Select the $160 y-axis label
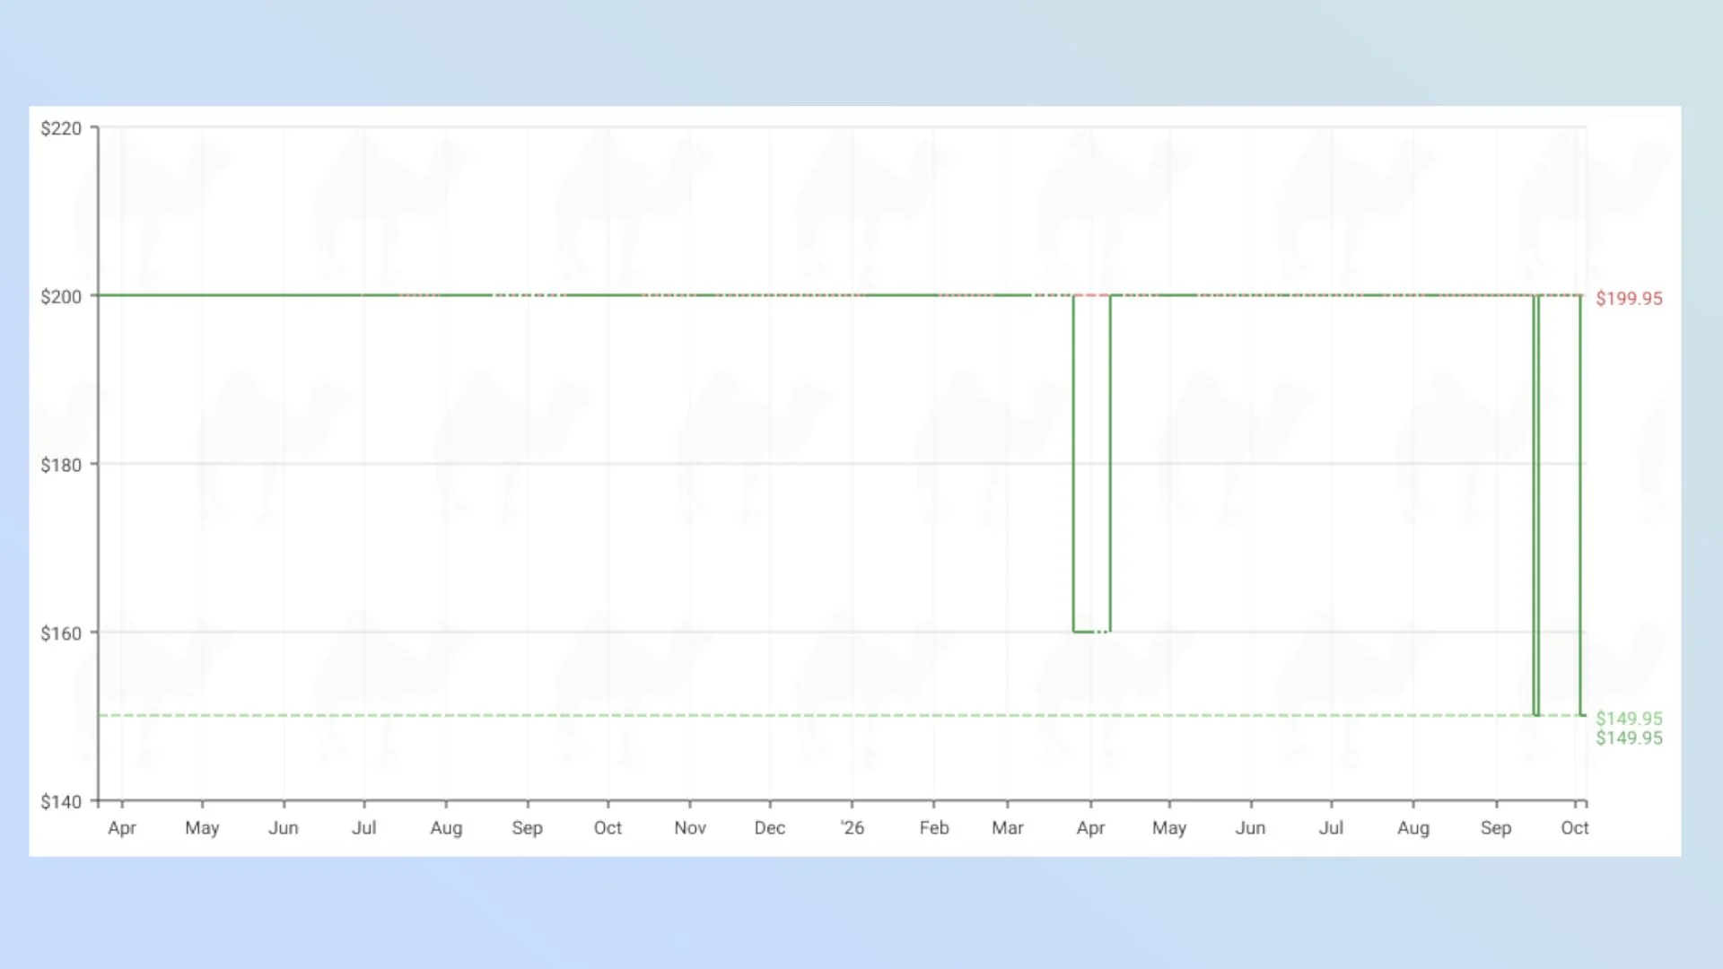This screenshot has height=969, width=1723. (61, 633)
